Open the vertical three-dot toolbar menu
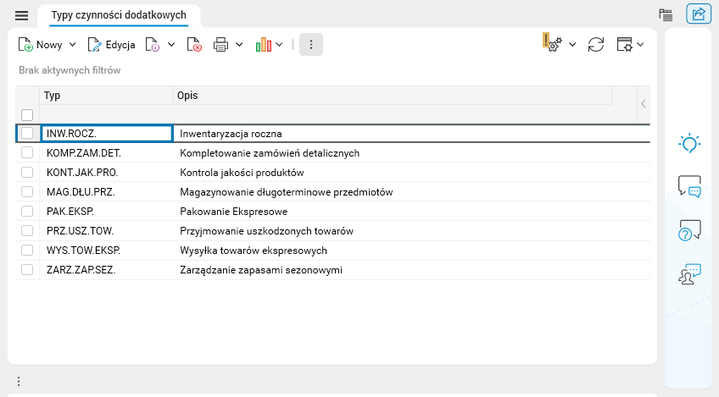Image resolution: width=719 pixels, height=397 pixels. (x=311, y=44)
